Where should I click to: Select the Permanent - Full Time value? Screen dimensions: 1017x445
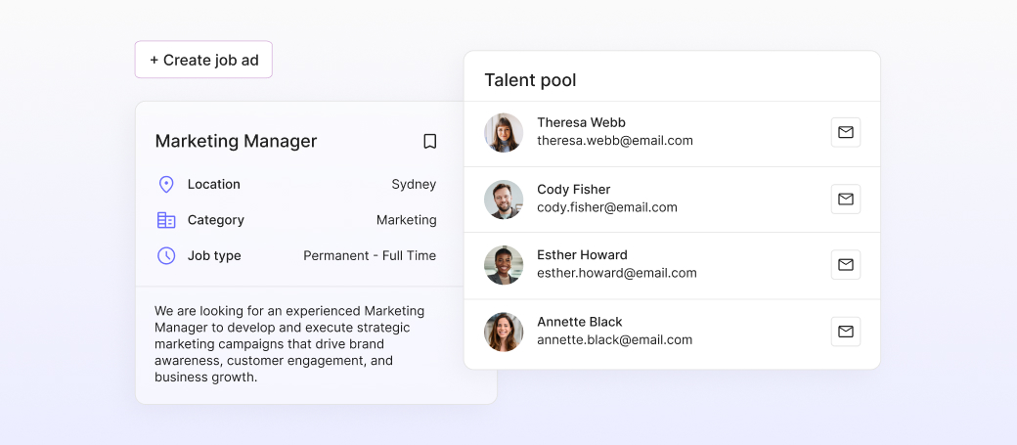370,255
